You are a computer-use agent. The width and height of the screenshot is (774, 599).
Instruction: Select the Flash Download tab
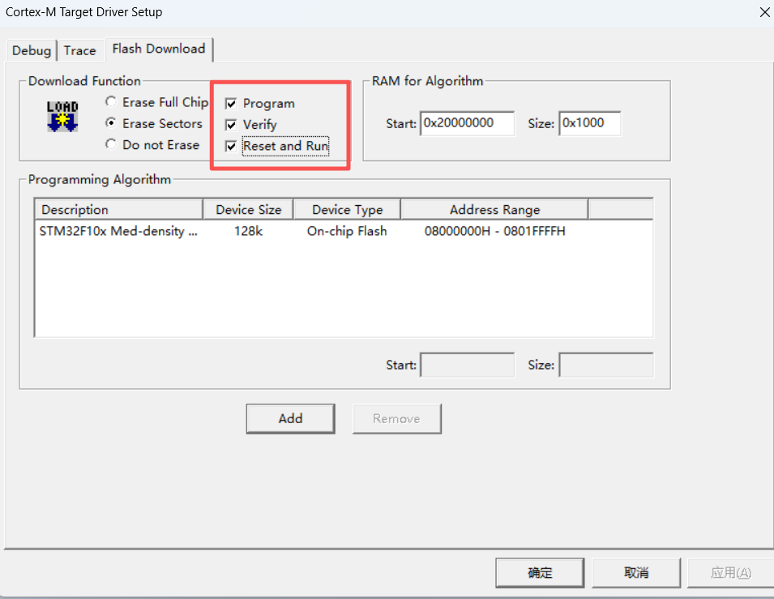pyautogui.click(x=159, y=49)
